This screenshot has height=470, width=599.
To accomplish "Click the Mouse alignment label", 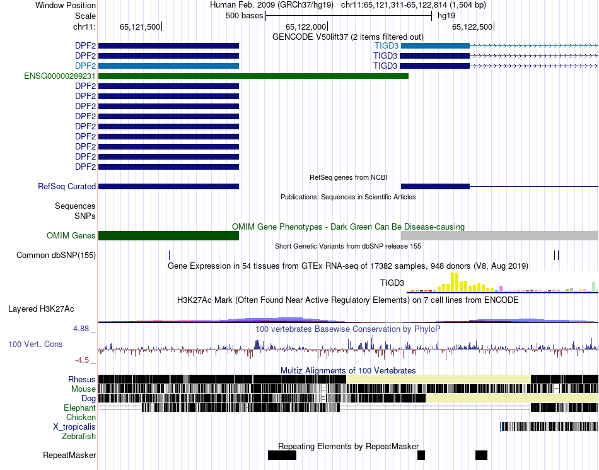I will [x=83, y=389].
